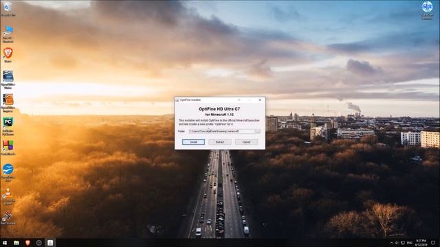This screenshot has height=247, width=440.
Task: Select the Code::Blocks desktop shortcut
Action: (8, 148)
